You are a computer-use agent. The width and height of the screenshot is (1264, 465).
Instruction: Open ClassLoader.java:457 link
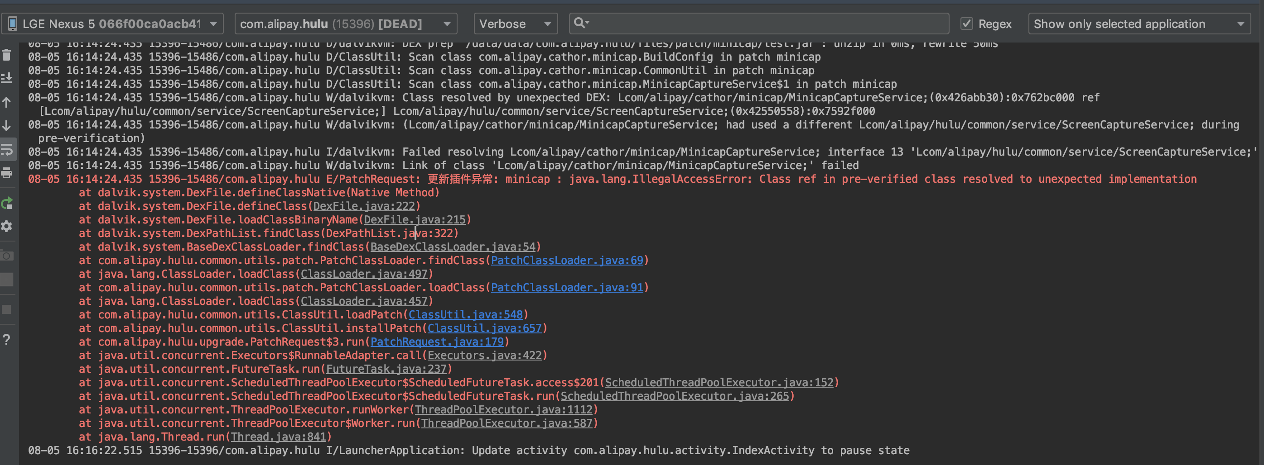pyautogui.click(x=364, y=301)
